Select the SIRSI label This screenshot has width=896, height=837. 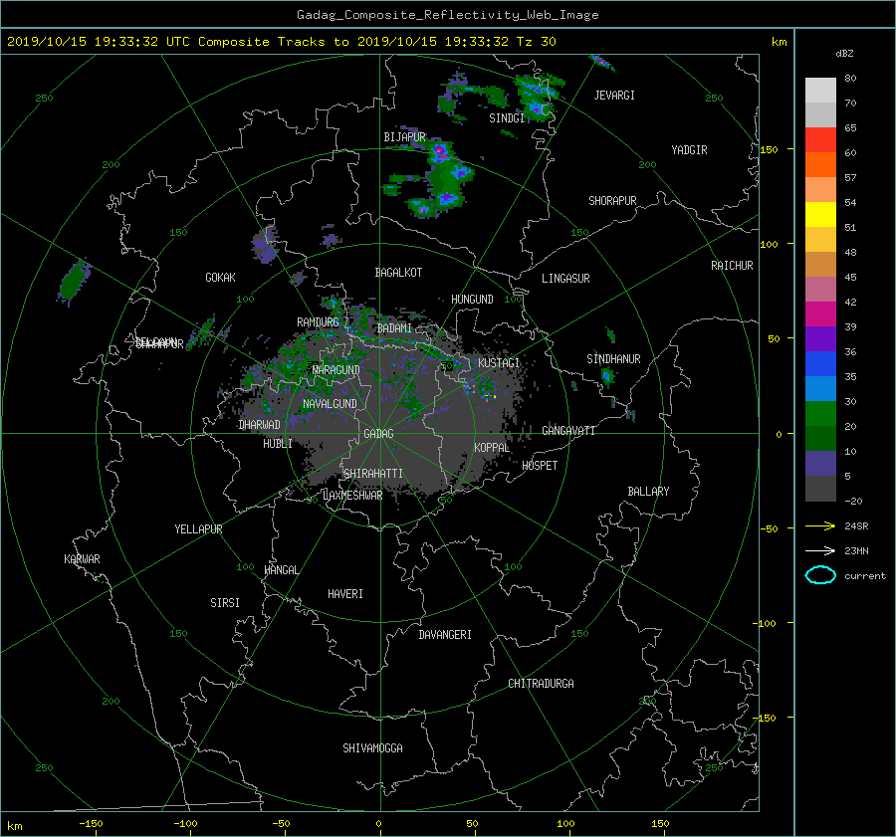click(225, 603)
